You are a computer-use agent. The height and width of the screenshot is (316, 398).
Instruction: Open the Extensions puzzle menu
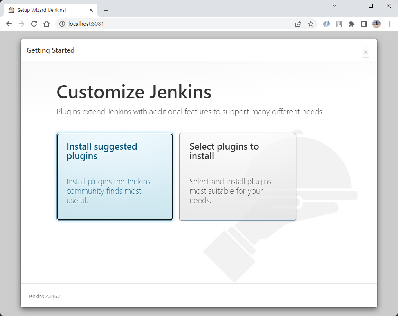[351, 24]
